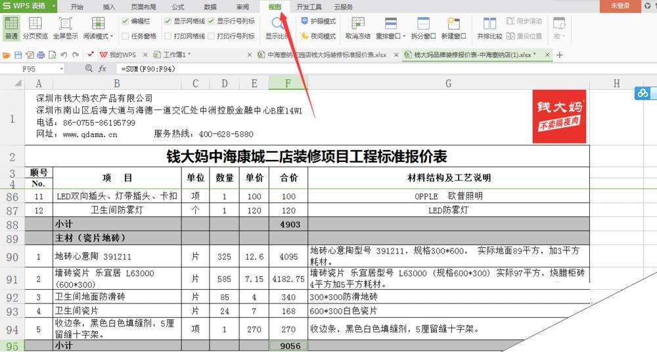This screenshot has height=352, width=657.
Task: Close the 我的WPS tab
Action: click(x=145, y=55)
